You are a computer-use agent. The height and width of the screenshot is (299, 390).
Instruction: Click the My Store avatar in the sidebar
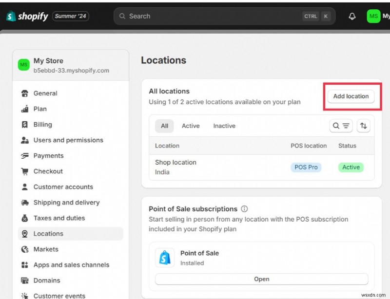point(23,65)
